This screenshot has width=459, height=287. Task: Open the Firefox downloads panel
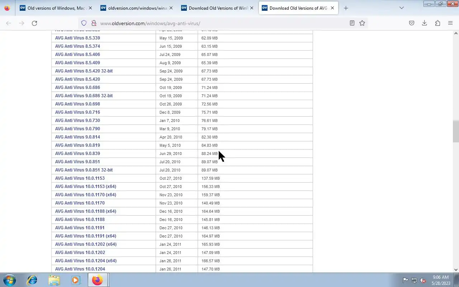tap(425, 23)
